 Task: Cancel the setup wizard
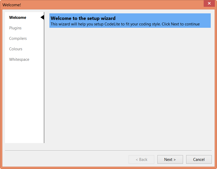[199, 159]
